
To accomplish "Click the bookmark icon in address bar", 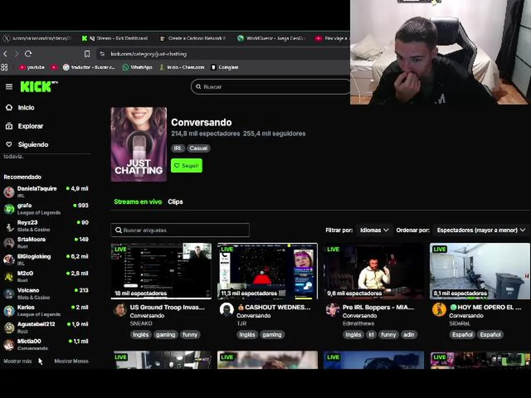I will (x=87, y=54).
